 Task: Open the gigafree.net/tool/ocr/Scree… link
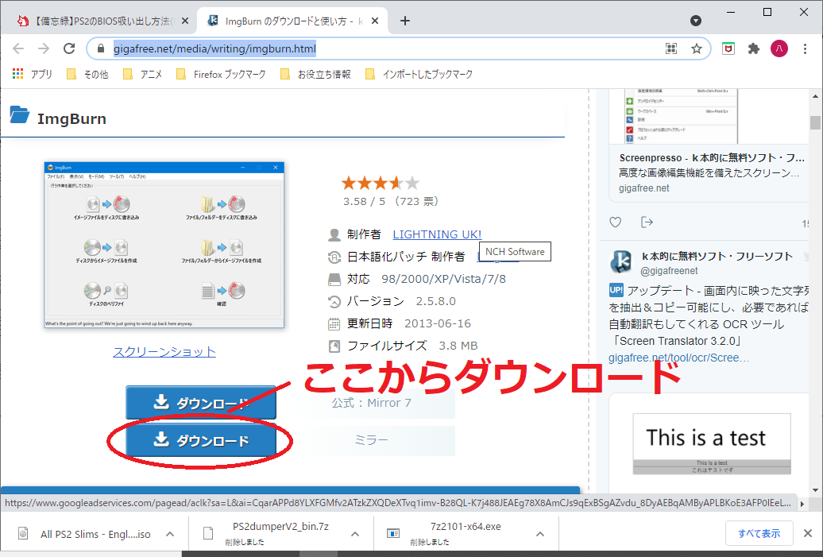click(678, 358)
